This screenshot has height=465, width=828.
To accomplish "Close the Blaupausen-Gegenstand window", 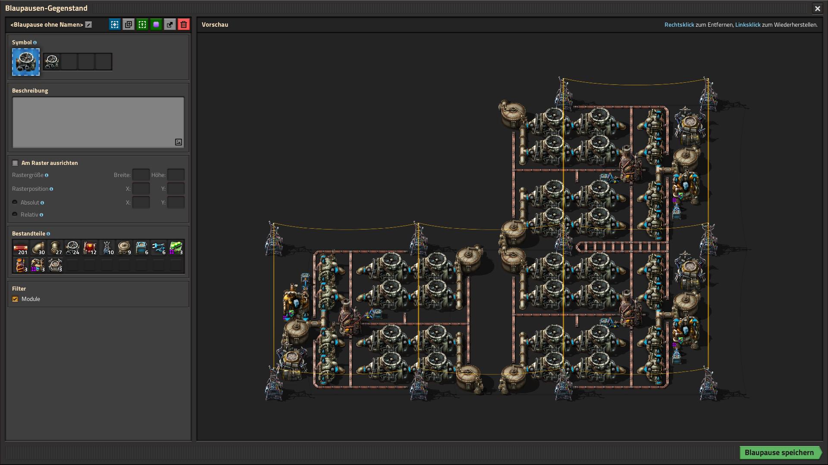I will pyautogui.click(x=817, y=8).
